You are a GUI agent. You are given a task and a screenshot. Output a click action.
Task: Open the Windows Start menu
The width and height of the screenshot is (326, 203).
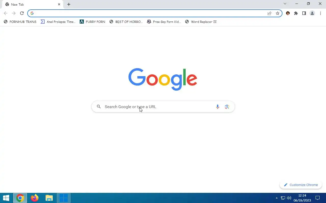click(6, 198)
